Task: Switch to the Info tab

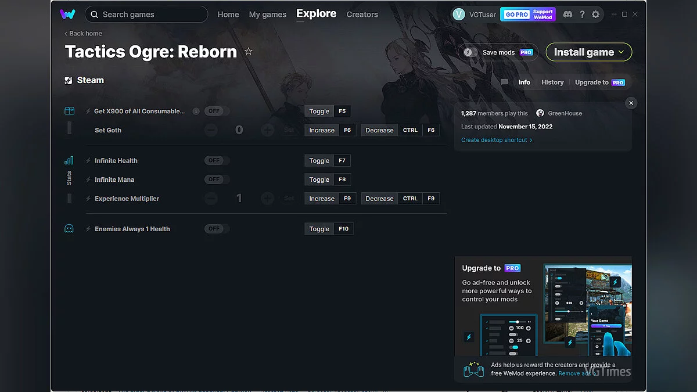Action: point(524,82)
